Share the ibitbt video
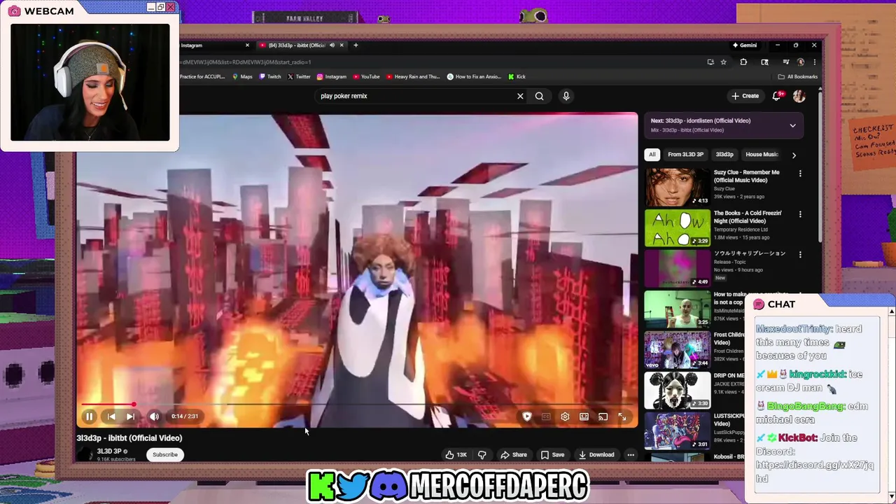Viewport: 896px width, 504px height. 513,455
